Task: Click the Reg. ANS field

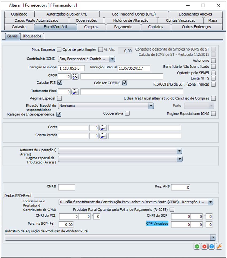Action: pyautogui.click(x=181, y=187)
